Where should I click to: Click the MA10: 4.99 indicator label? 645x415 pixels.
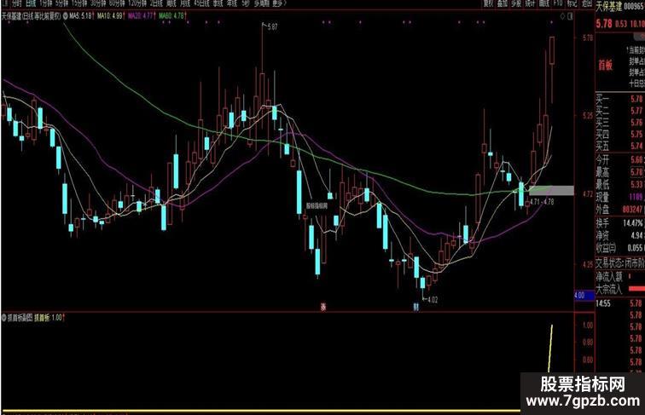click(110, 16)
